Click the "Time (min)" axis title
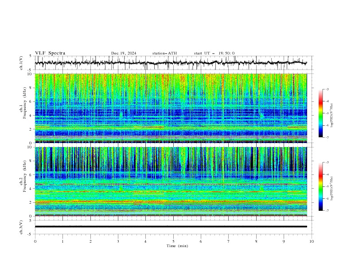 click(177, 246)
